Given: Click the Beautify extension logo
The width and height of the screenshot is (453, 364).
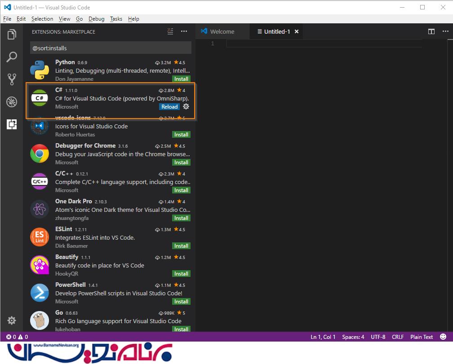Looking at the screenshot, I should tap(40, 265).
